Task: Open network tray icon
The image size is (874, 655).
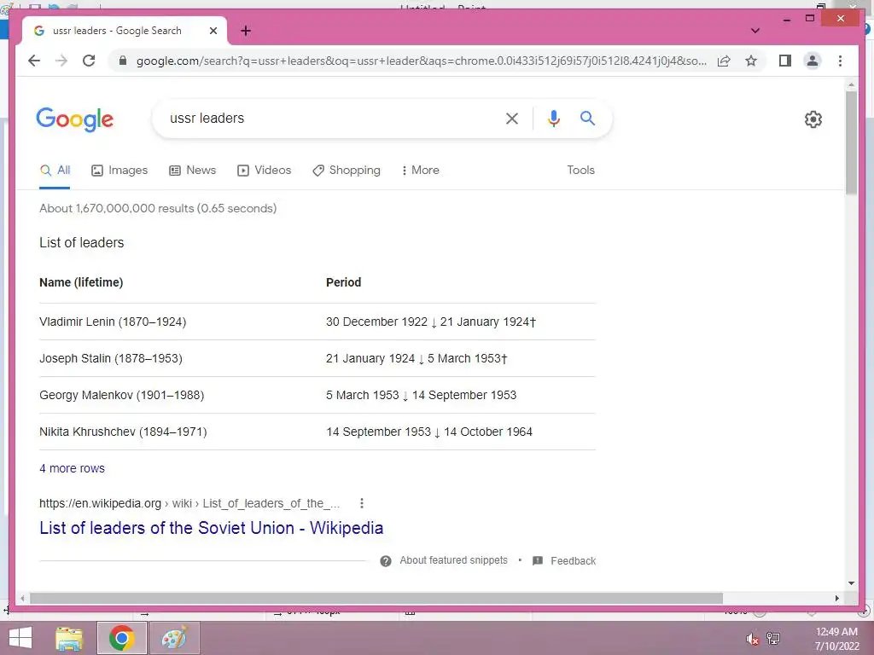Action: pos(773,639)
